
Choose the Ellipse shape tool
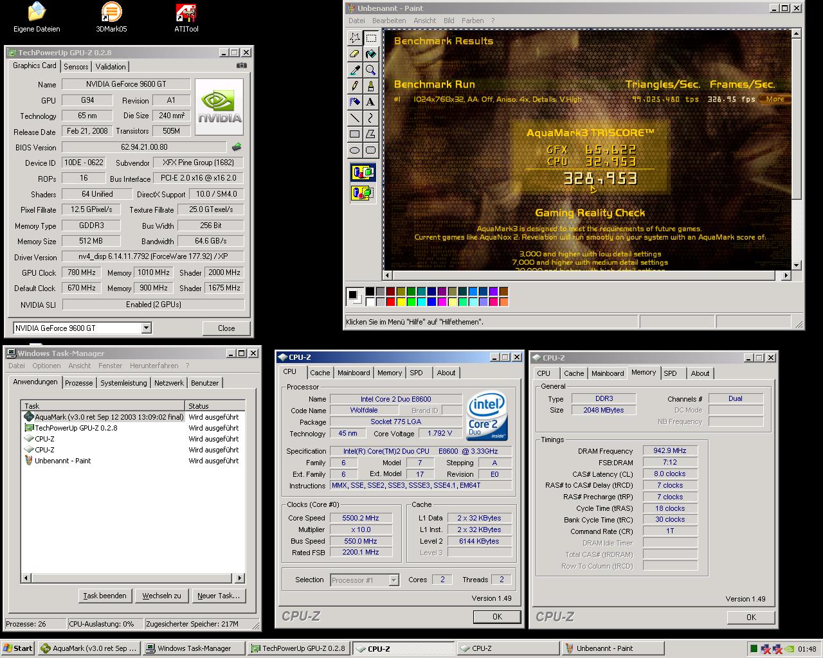[354, 150]
